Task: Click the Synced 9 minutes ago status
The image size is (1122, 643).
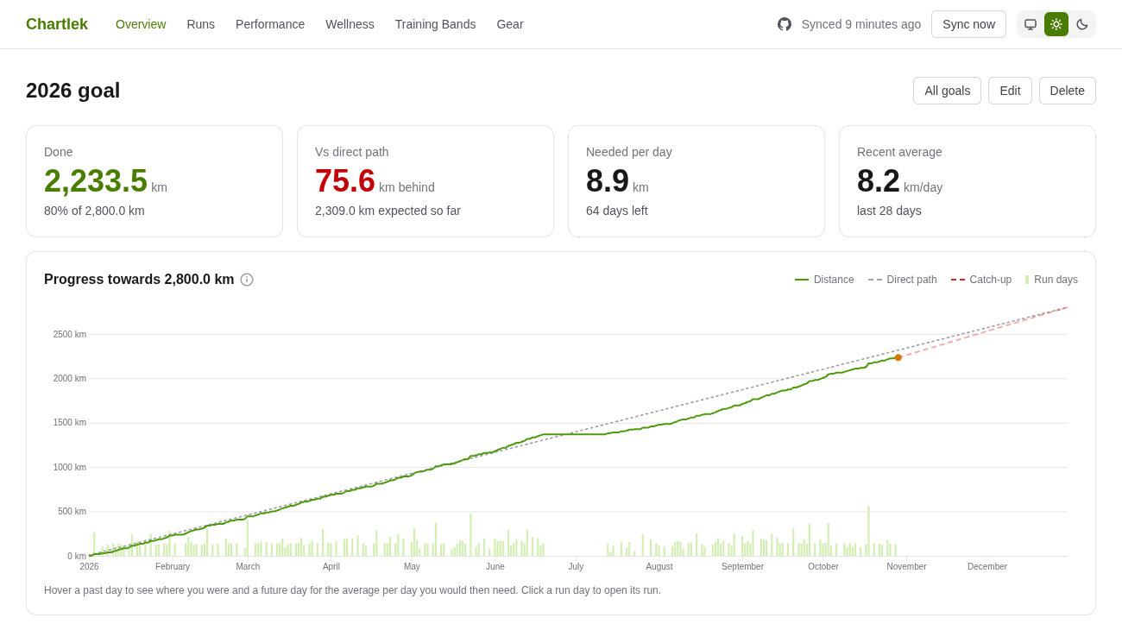Action: point(861,24)
